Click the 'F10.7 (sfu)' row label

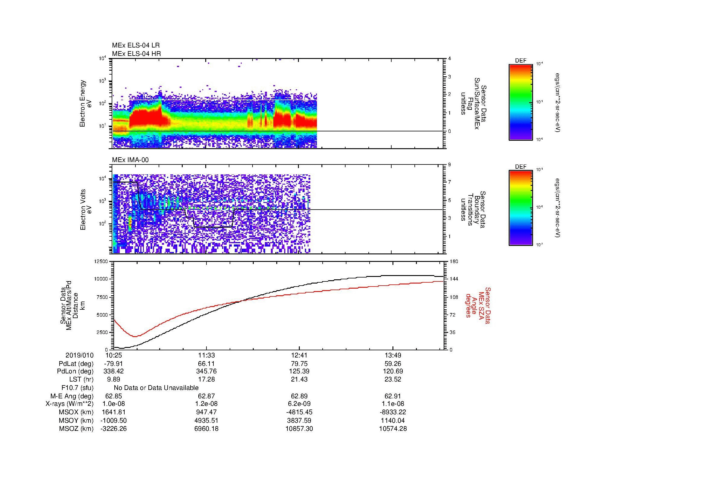[77, 388]
